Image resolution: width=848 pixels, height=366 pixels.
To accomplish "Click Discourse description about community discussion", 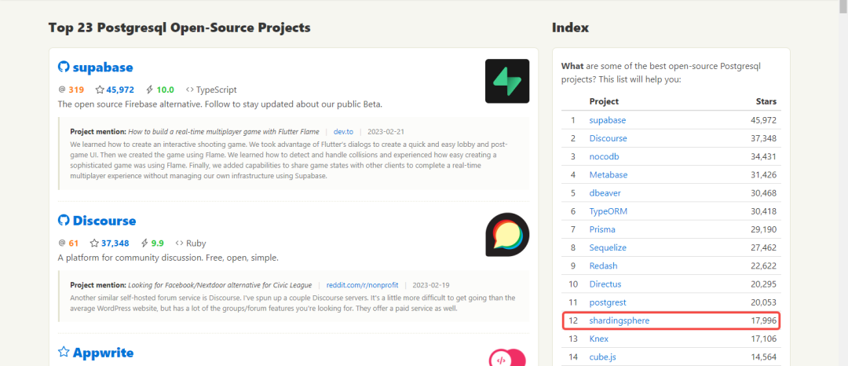I will (168, 258).
